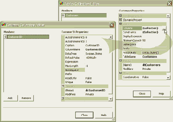Click the ellipsis button for Columns collection
Screen dimensions: 173x122
(164, 28)
